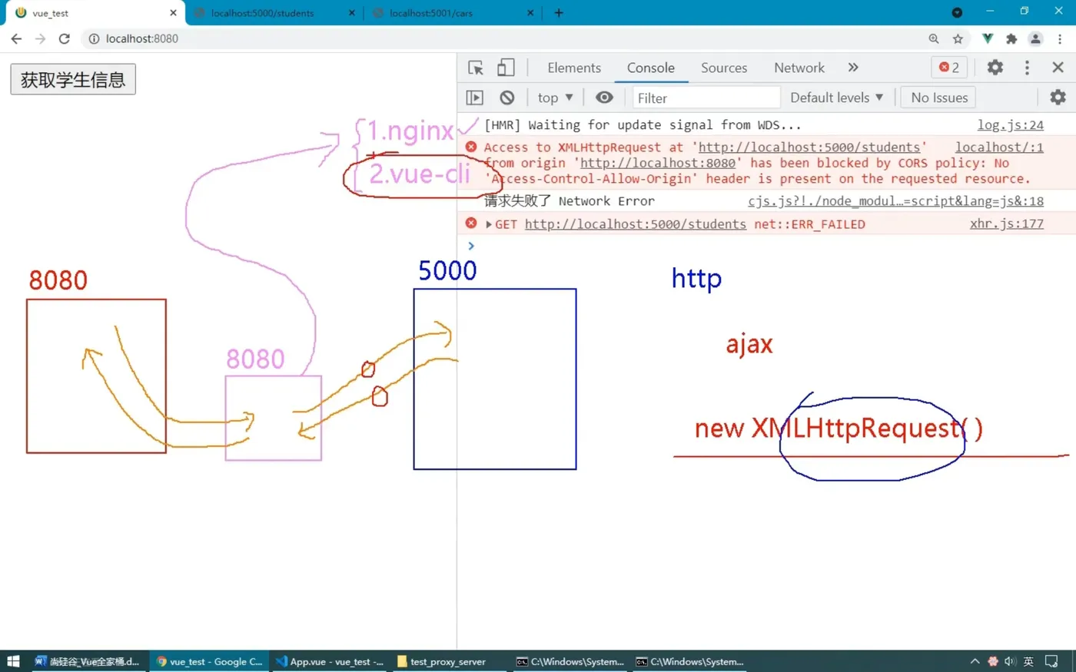Open the log.js:24 source link

pyautogui.click(x=1010, y=124)
